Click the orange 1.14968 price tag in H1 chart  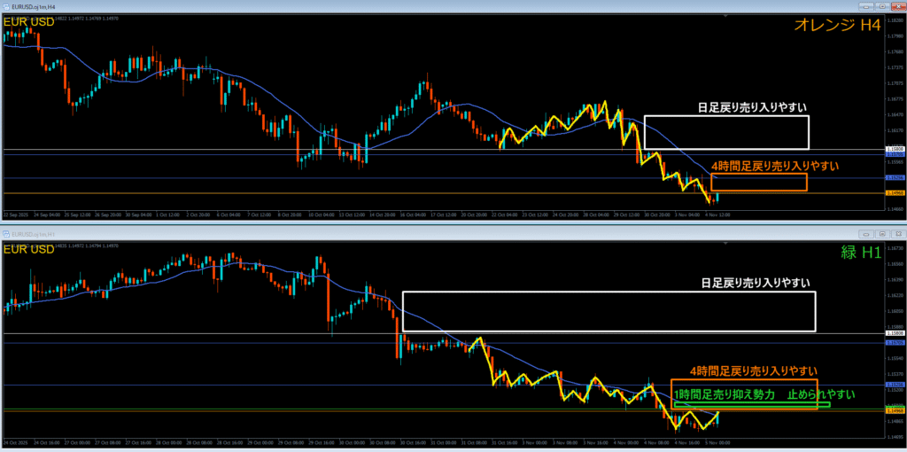point(895,411)
